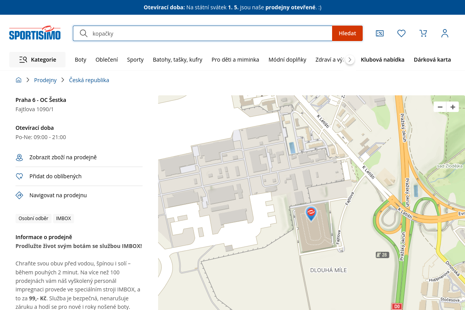Click the navigation directions icon
This screenshot has width=465, height=310.
[x=19, y=195]
